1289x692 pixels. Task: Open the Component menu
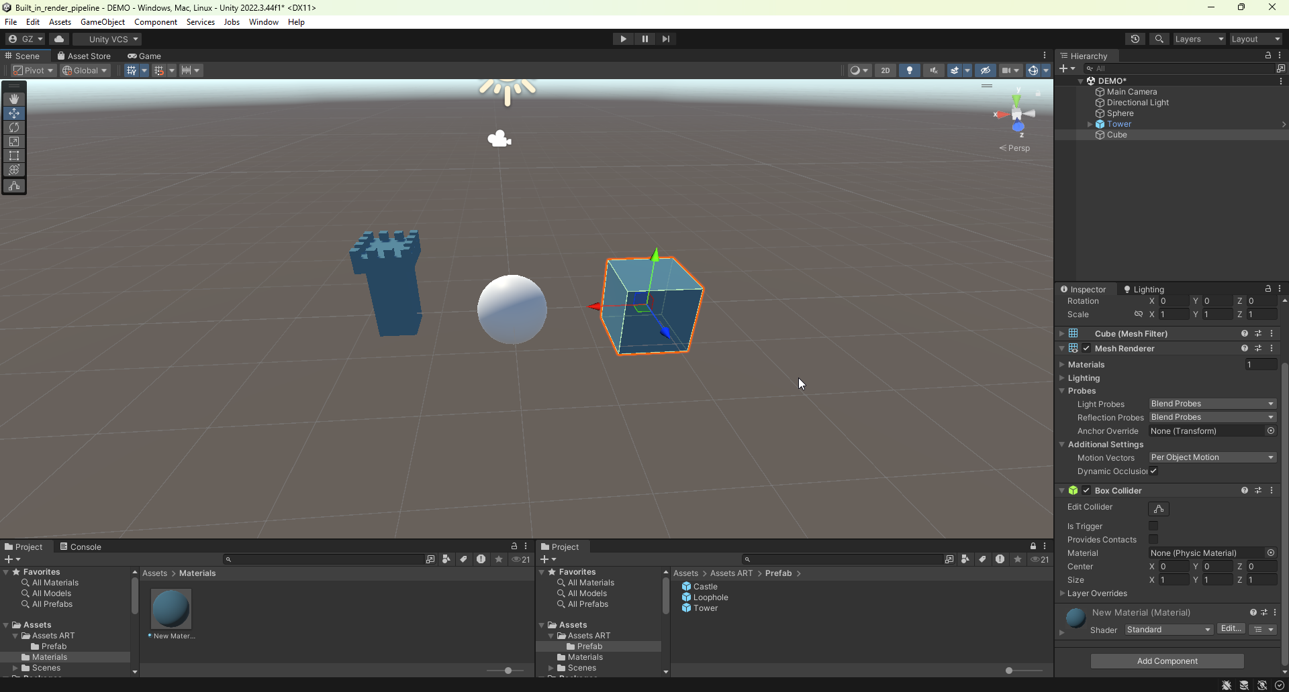(x=156, y=22)
